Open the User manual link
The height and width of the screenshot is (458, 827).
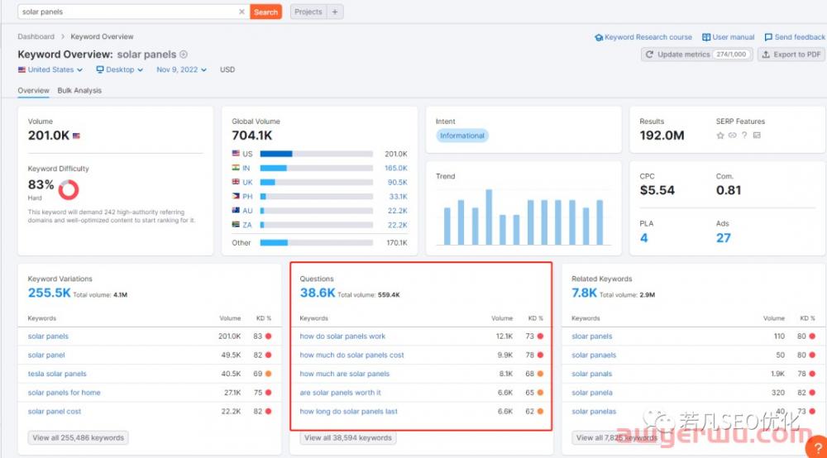tap(733, 37)
